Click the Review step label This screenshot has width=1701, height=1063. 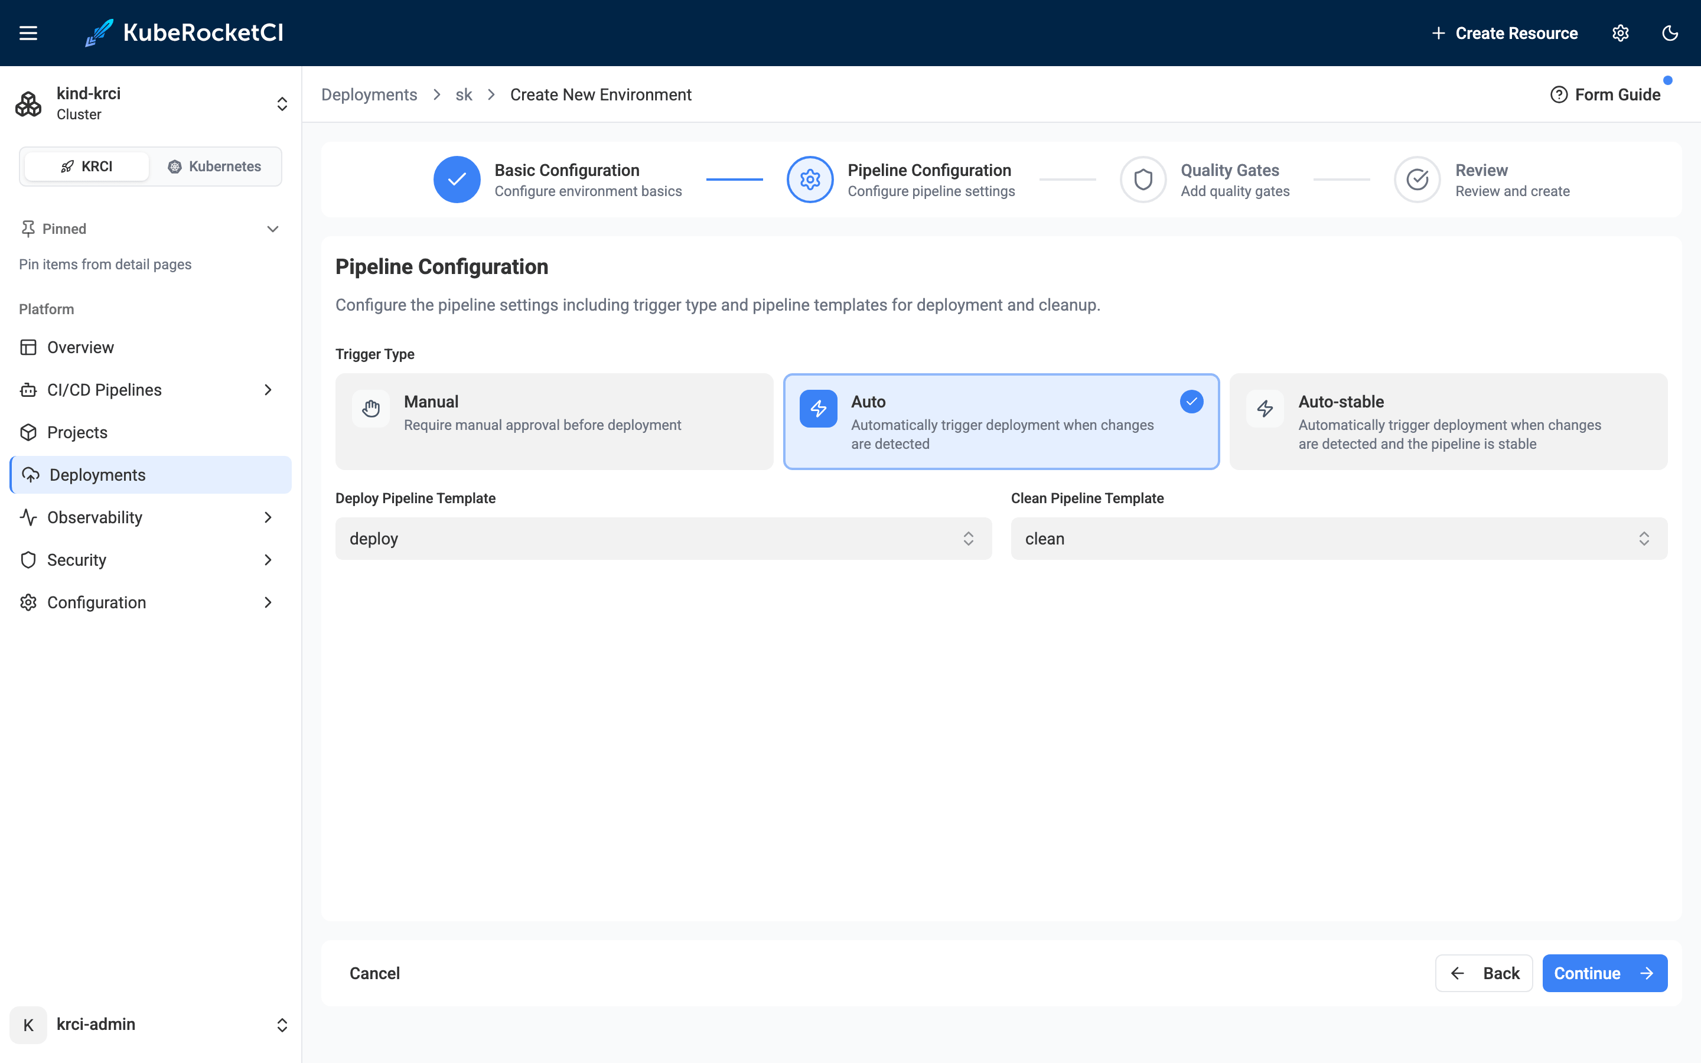1481,170
